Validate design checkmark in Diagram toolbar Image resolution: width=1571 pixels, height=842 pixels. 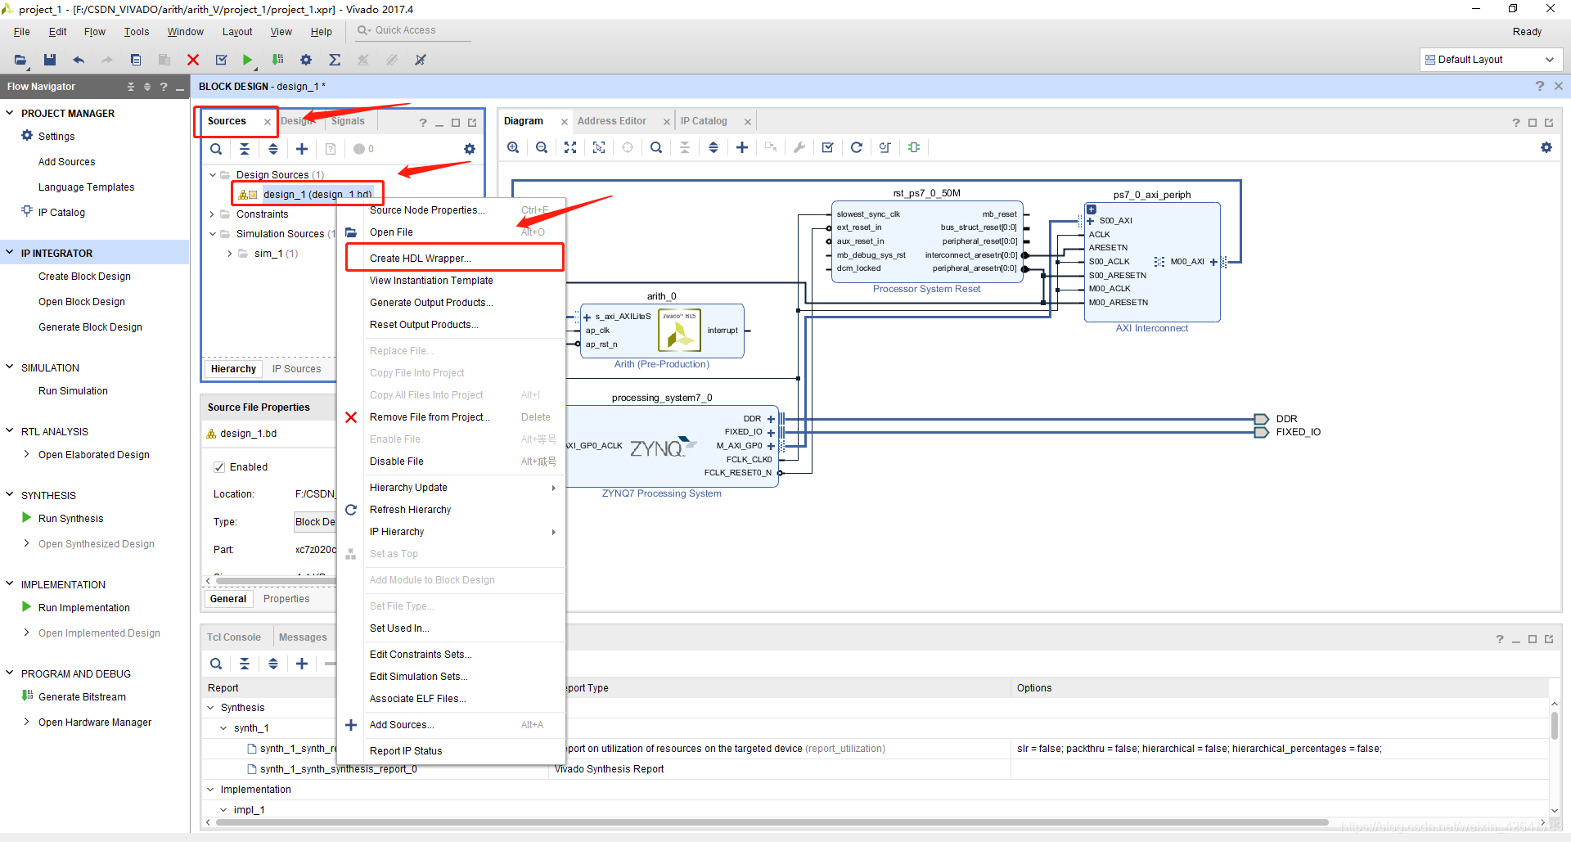click(828, 147)
